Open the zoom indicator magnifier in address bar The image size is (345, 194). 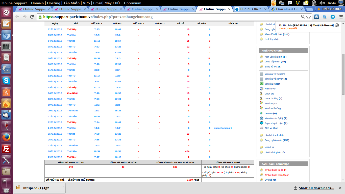(303, 17)
